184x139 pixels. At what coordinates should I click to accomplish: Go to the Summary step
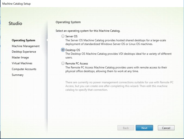[18, 75]
